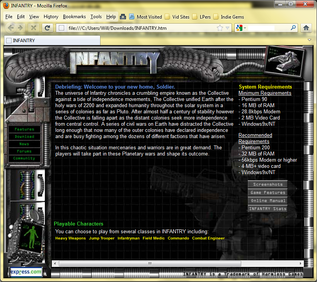Click the search magnifier icon
This screenshot has height=282, width=317.
click(x=293, y=28)
